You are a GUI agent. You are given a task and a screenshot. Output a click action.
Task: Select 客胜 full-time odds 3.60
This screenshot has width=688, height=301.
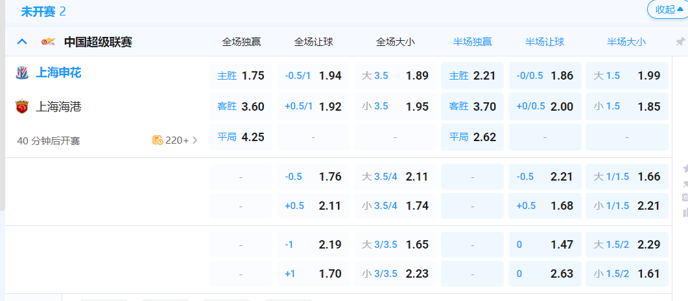tap(241, 106)
